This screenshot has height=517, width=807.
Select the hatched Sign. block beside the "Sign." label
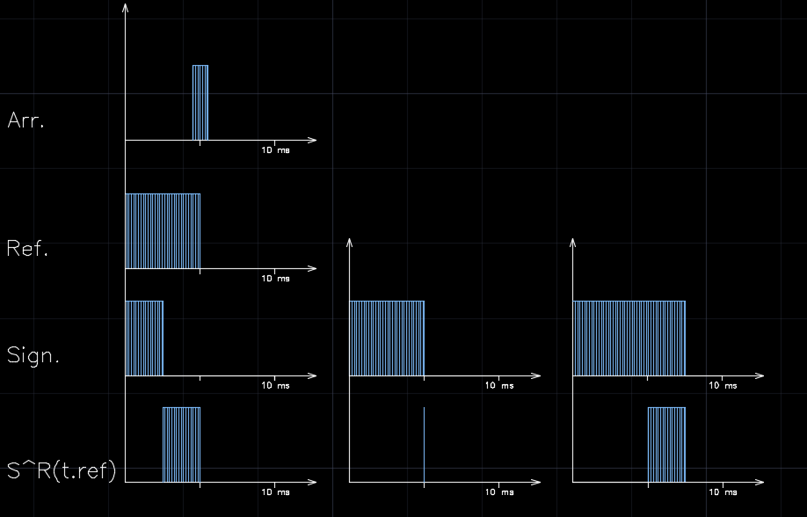pos(144,339)
